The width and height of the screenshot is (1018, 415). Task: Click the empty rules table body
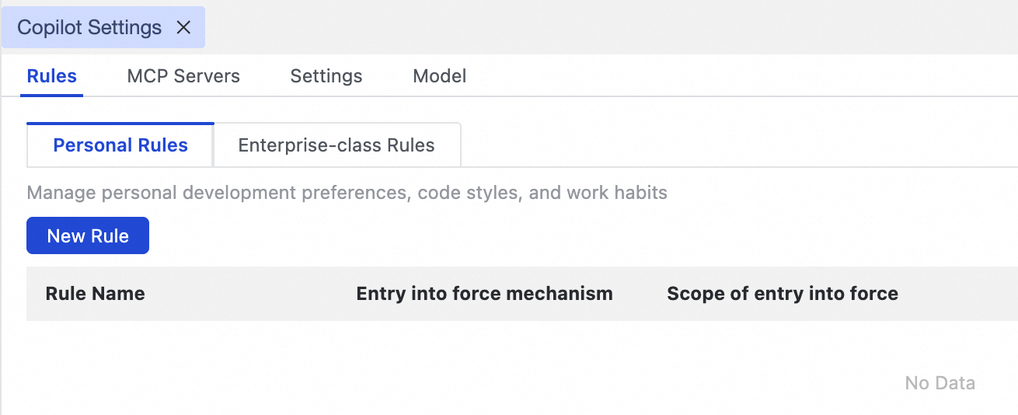[x=466, y=365]
